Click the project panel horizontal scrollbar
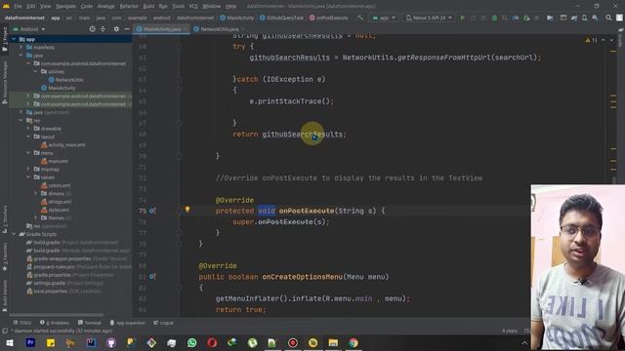Viewport: 625px width, 351px height. 57,315
